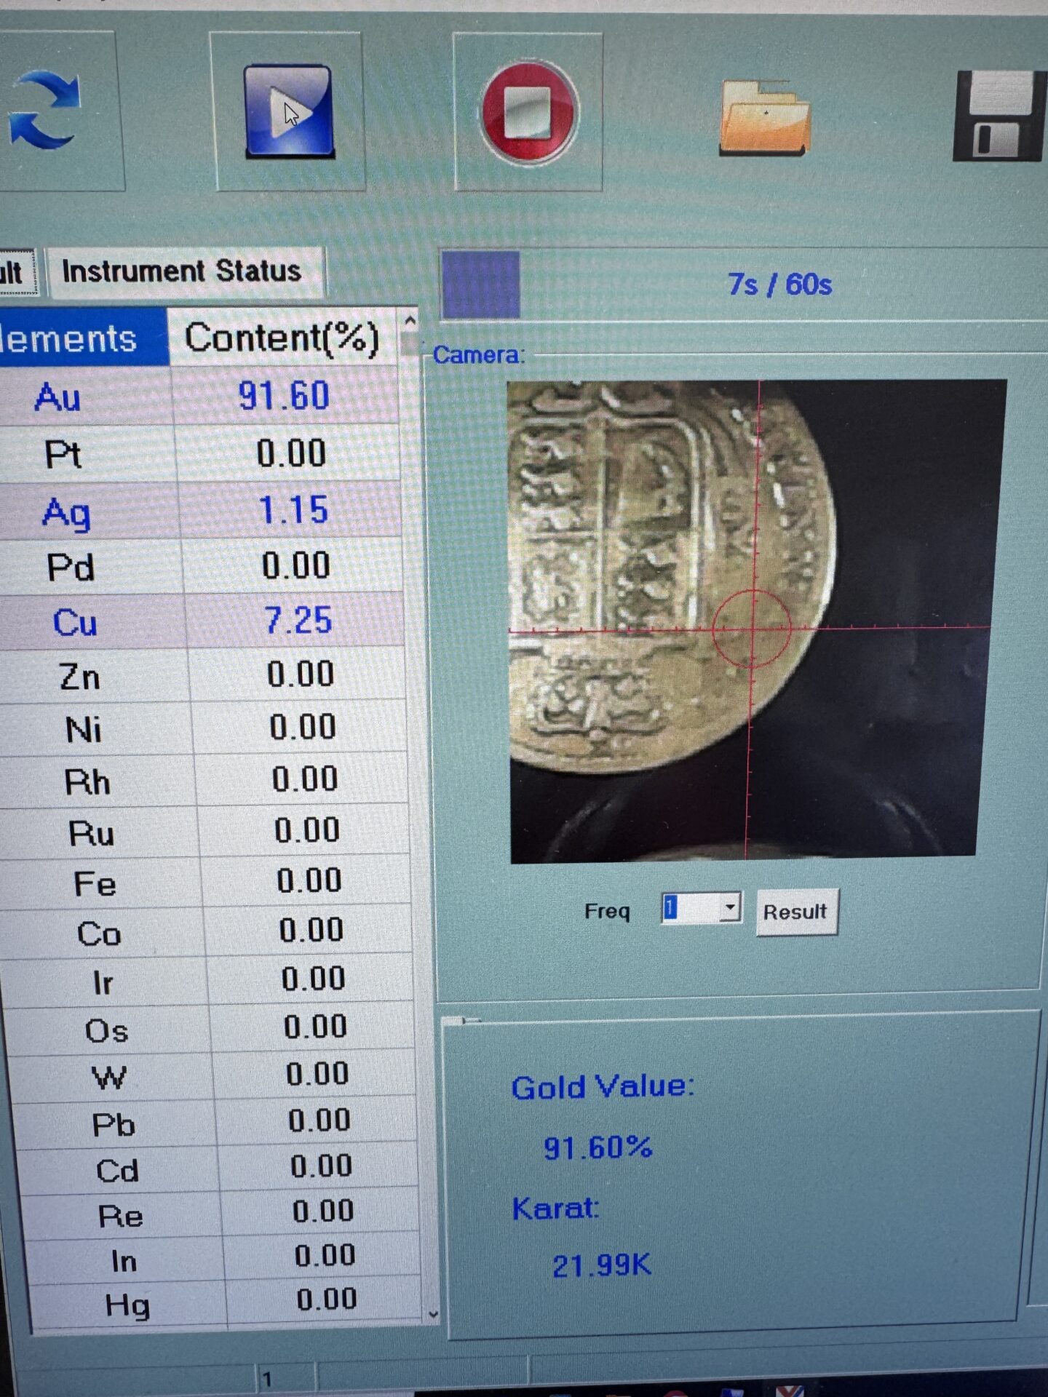Select the Ni element row
This screenshot has width=1048, height=1397.
[205, 727]
